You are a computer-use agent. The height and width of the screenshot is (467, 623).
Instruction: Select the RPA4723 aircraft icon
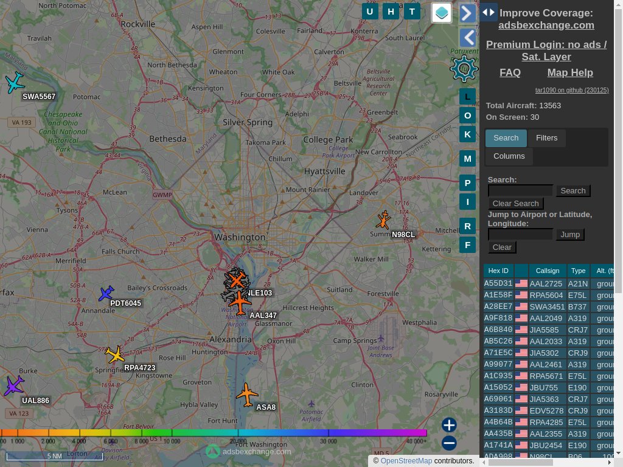[x=115, y=355]
